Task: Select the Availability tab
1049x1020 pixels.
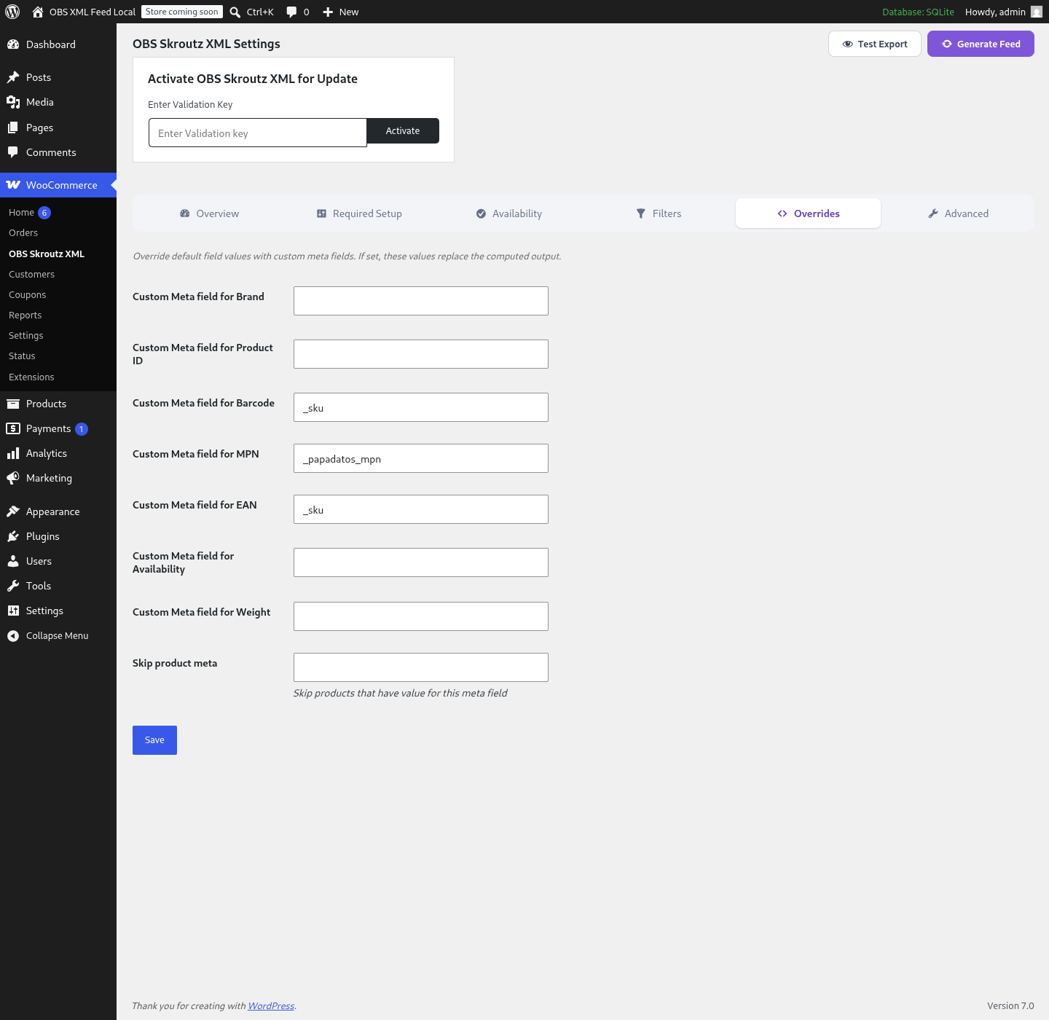Action: coord(509,213)
